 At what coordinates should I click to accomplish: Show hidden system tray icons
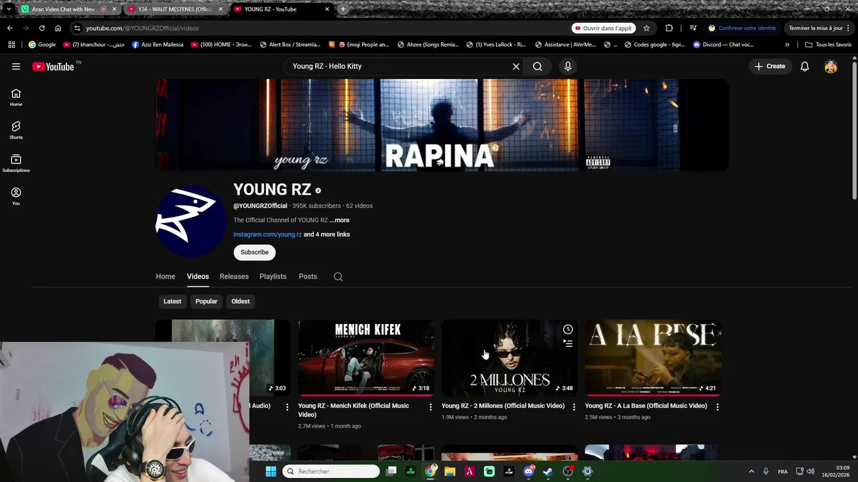(x=751, y=471)
